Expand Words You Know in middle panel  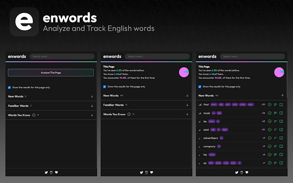[187, 114]
